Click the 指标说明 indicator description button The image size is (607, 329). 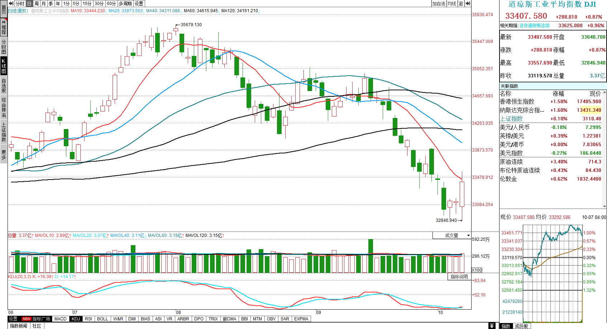(x=459, y=277)
